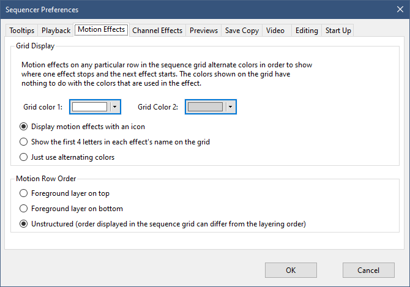This screenshot has width=410, height=287.
Task: Choose the Unstructured row order option
Action: coord(163,224)
